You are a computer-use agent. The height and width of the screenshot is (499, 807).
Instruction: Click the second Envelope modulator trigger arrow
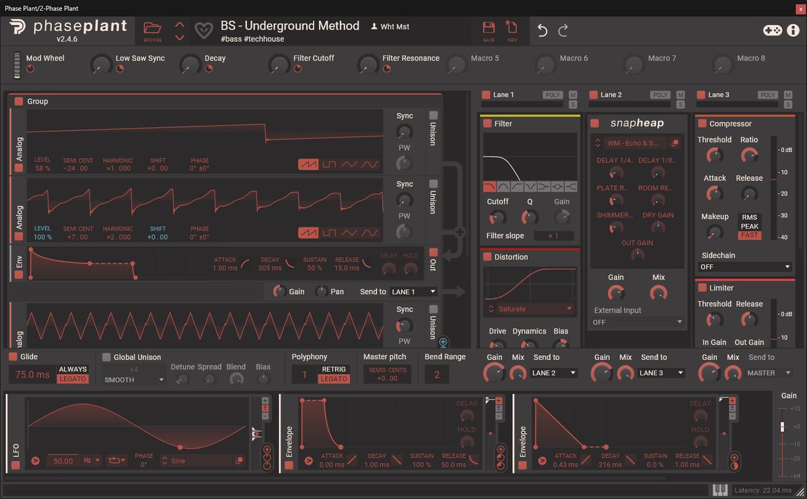[x=542, y=461]
